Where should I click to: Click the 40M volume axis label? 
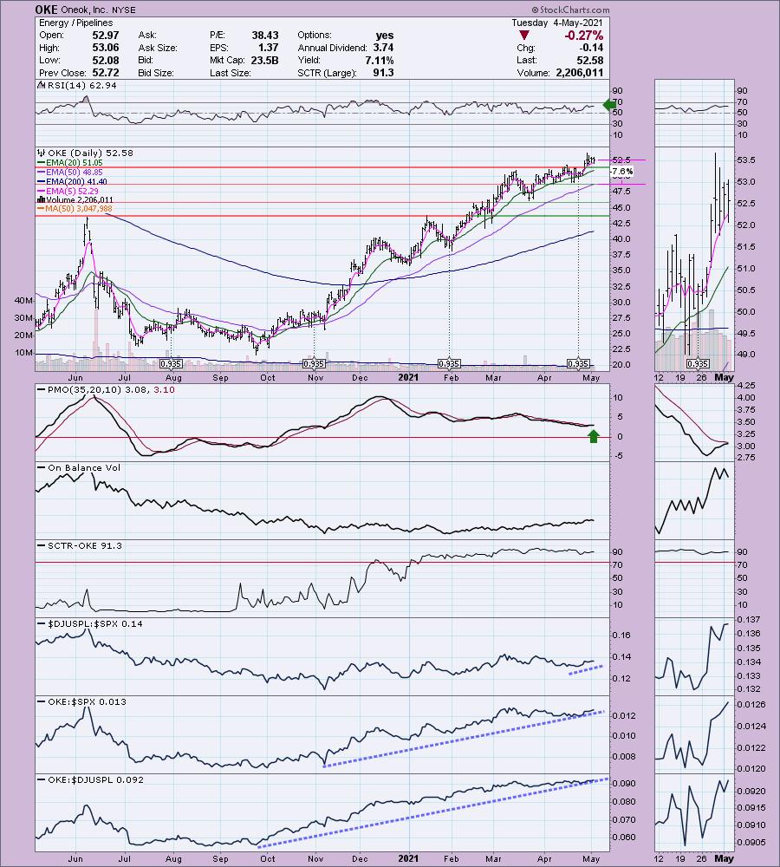click(x=23, y=301)
